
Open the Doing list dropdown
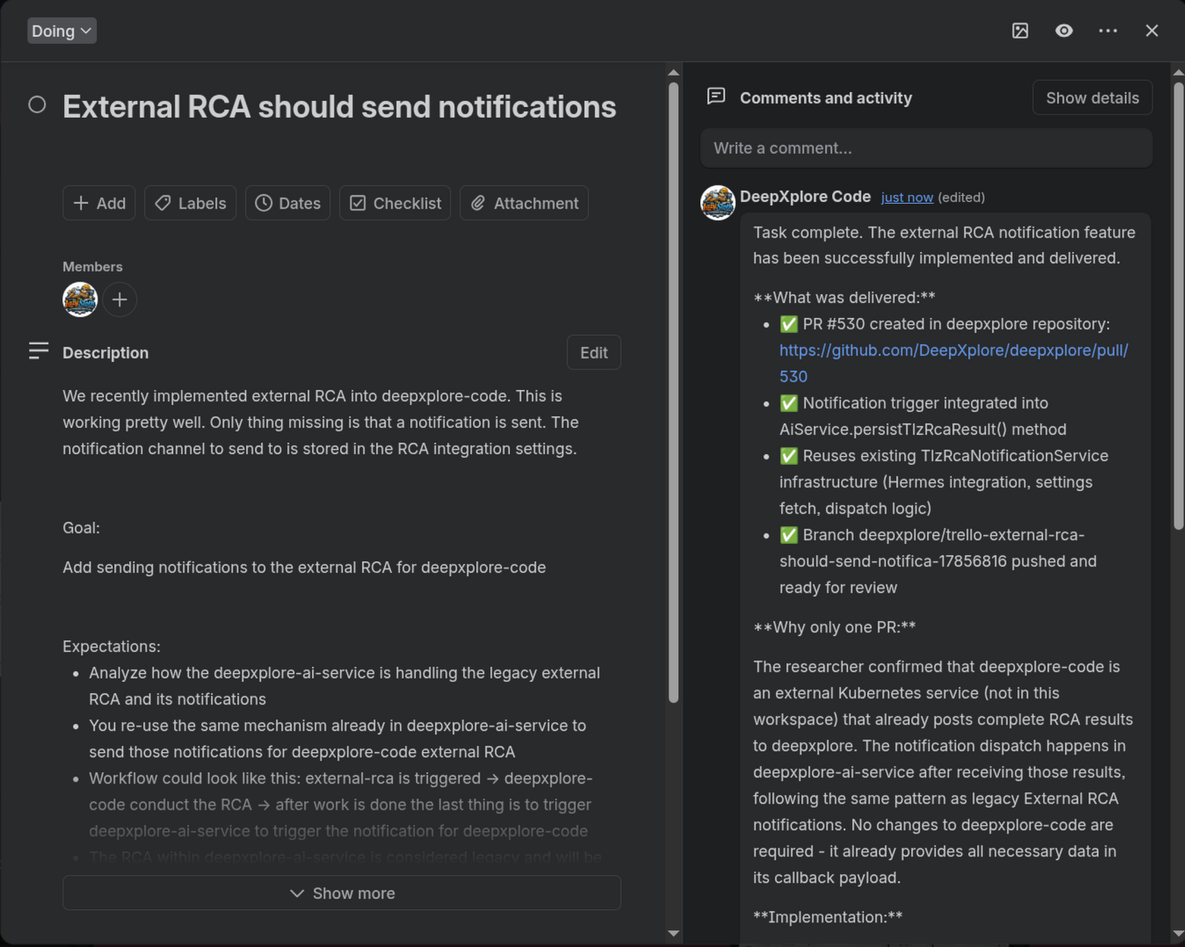(61, 31)
